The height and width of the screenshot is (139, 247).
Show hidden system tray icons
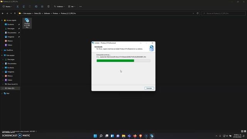click(217, 136)
